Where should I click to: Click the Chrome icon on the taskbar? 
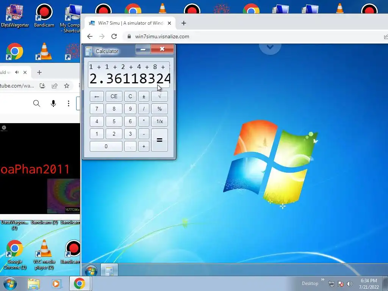[x=79, y=283]
